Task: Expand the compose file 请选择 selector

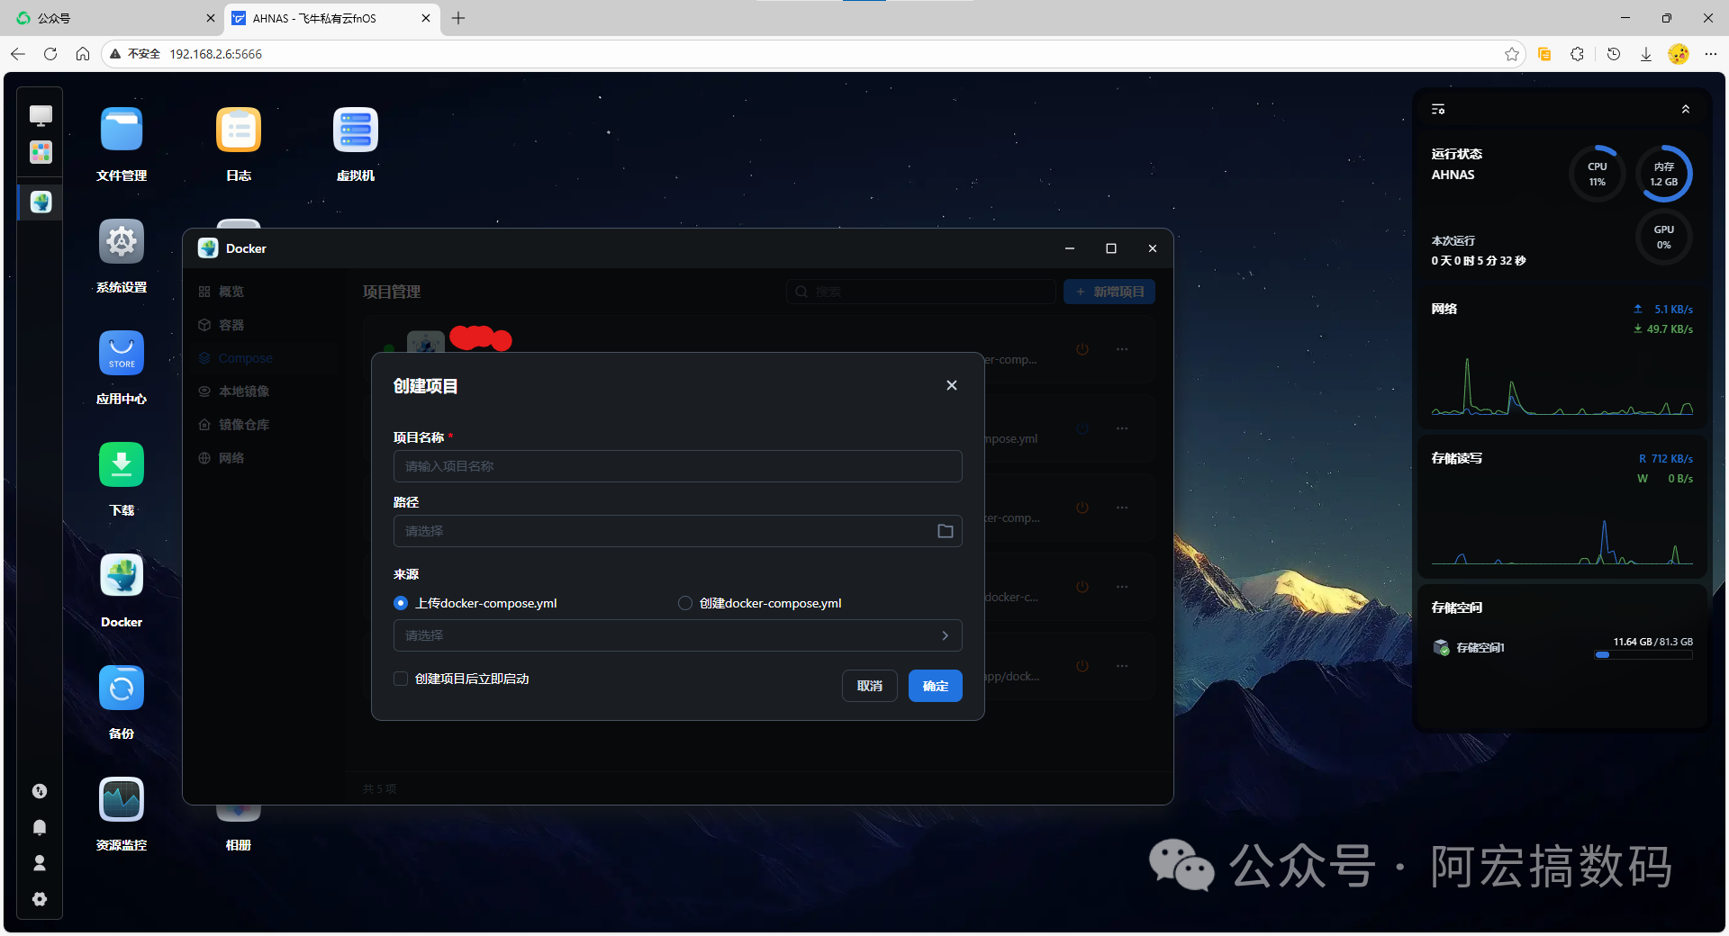Action: click(x=677, y=635)
